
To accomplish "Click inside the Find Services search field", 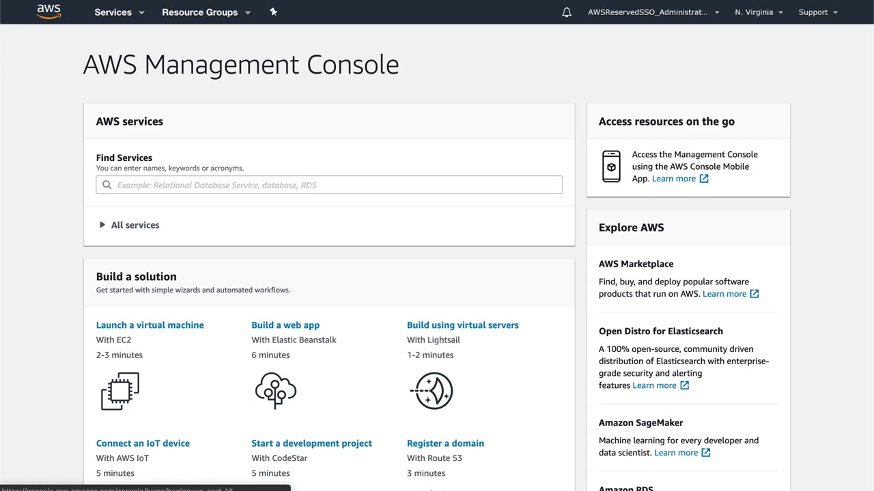I will point(335,185).
